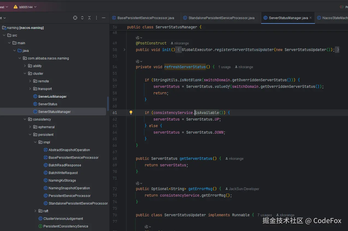The image size is (348, 231).
Task: Expand the raft folder
Action: click(35, 211)
